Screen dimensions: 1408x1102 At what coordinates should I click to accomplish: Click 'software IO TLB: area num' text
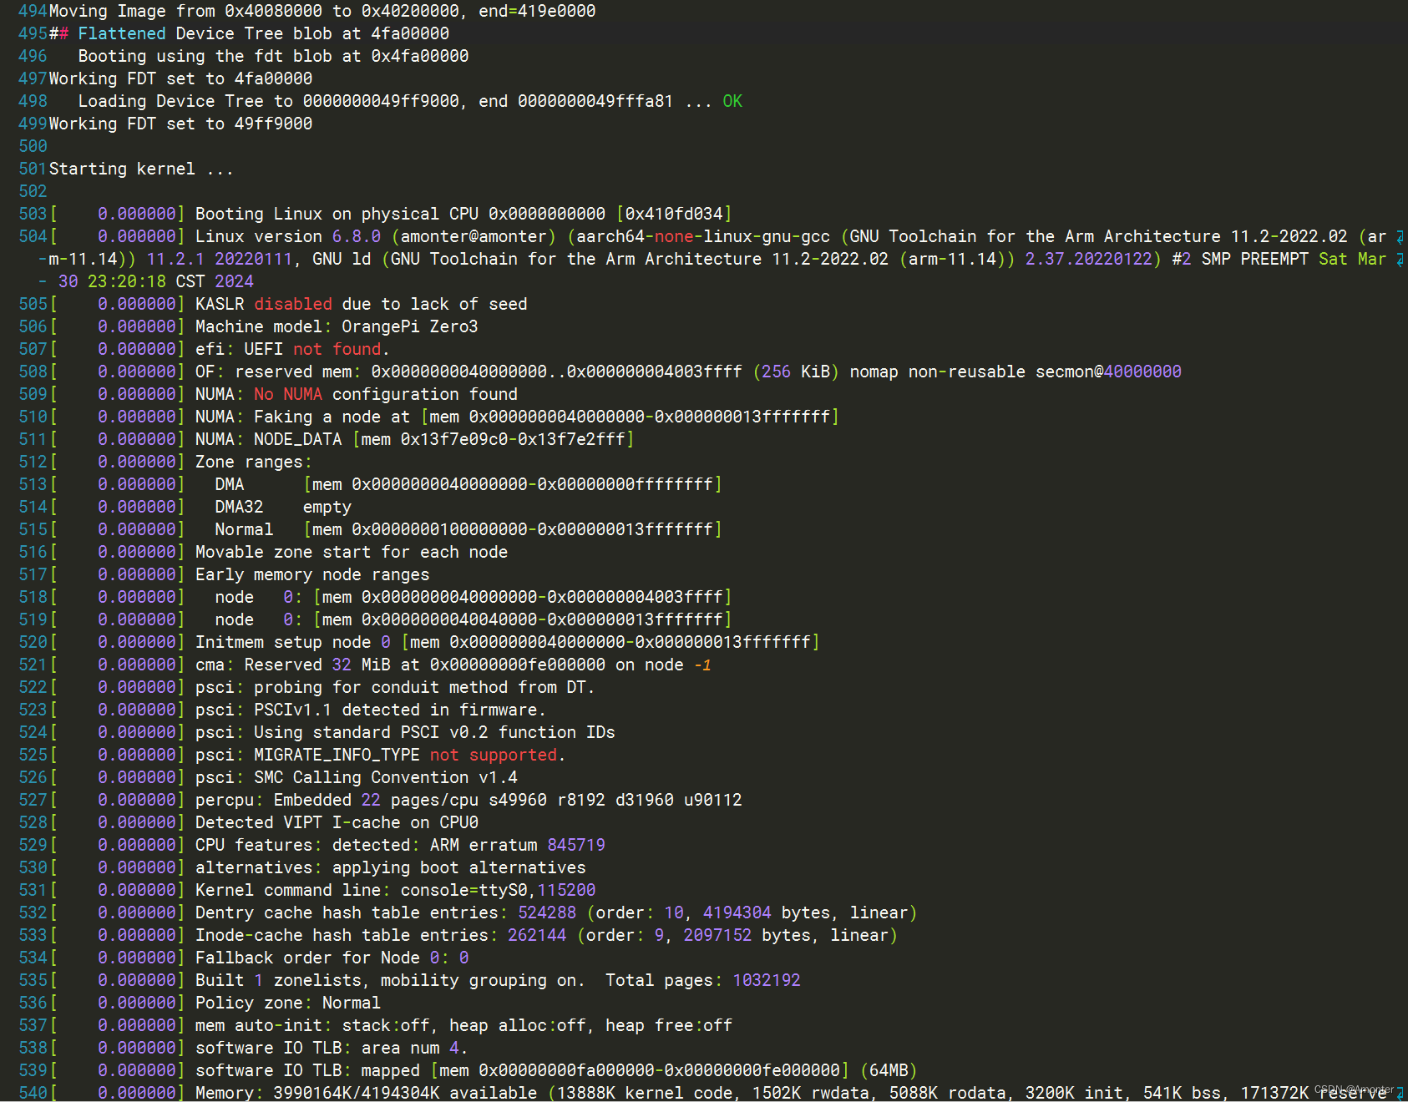click(x=317, y=1048)
